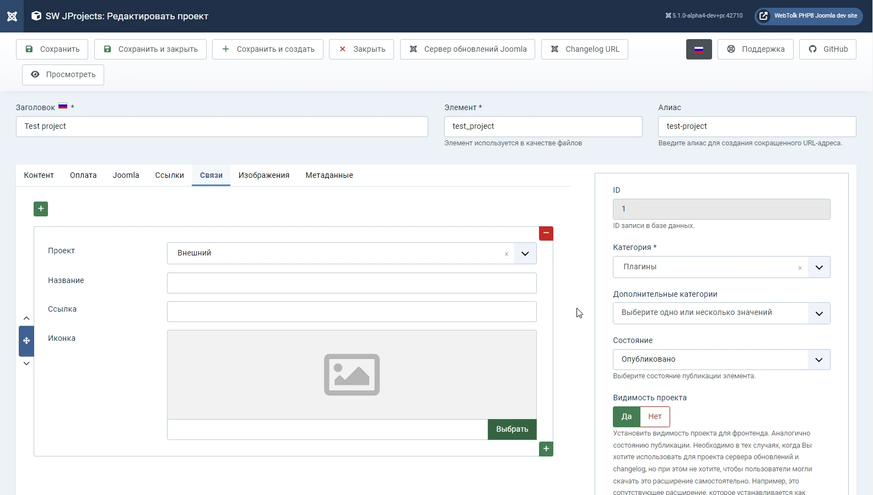
Task: Open the GitHub button
Action: pyautogui.click(x=828, y=49)
